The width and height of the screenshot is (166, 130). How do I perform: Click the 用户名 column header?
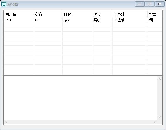pyautogui.click(x=18, y=14)
